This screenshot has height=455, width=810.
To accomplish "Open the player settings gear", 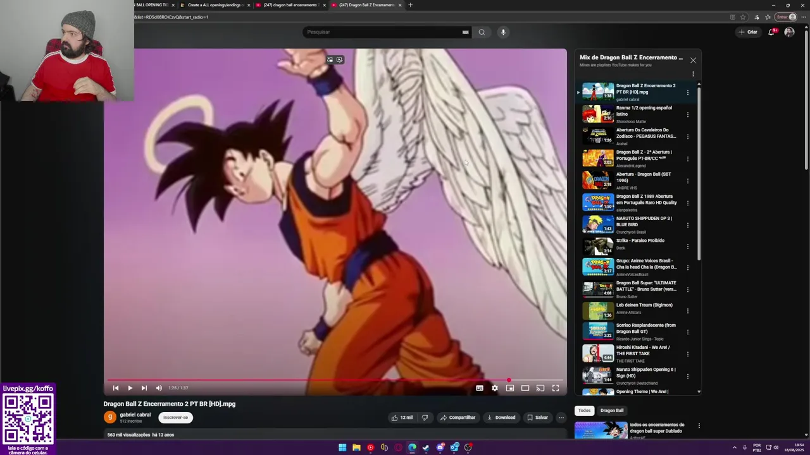I will pos(495,388).
